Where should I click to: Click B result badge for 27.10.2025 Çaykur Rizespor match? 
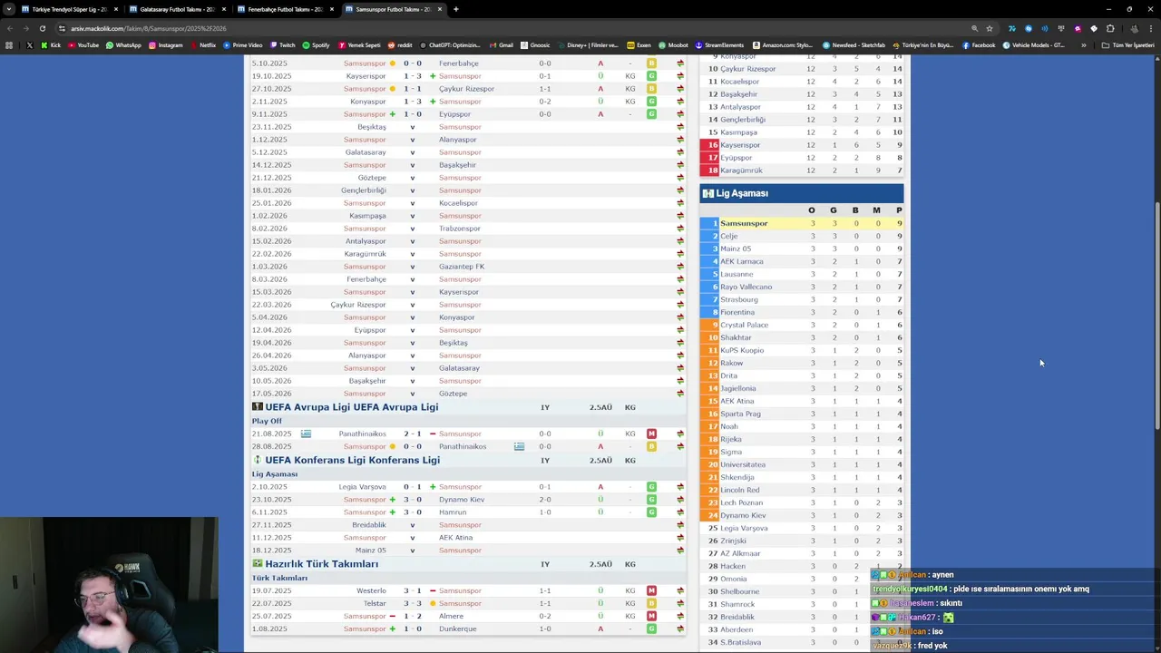pyautogui.click(x=651, y=89)
